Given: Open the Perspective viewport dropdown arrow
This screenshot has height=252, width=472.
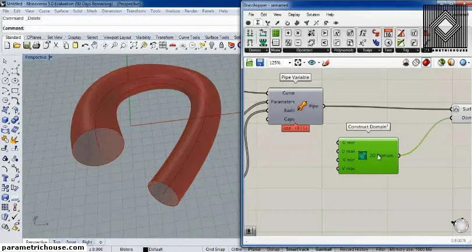Looking at the screenshot, I should pos(51,57).
